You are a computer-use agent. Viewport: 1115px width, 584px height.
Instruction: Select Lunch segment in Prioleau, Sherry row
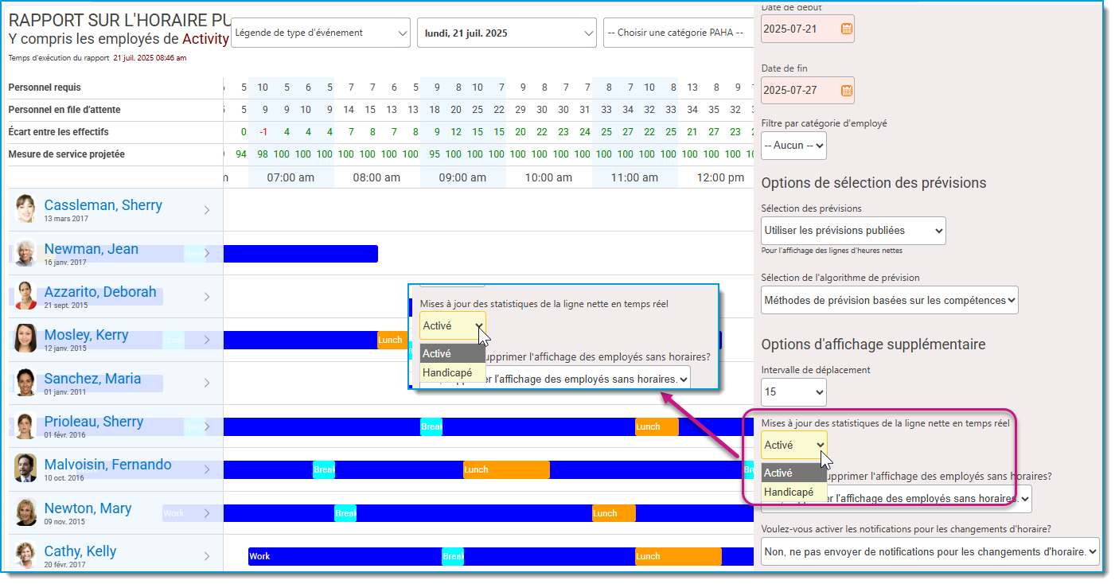(657, 426)
